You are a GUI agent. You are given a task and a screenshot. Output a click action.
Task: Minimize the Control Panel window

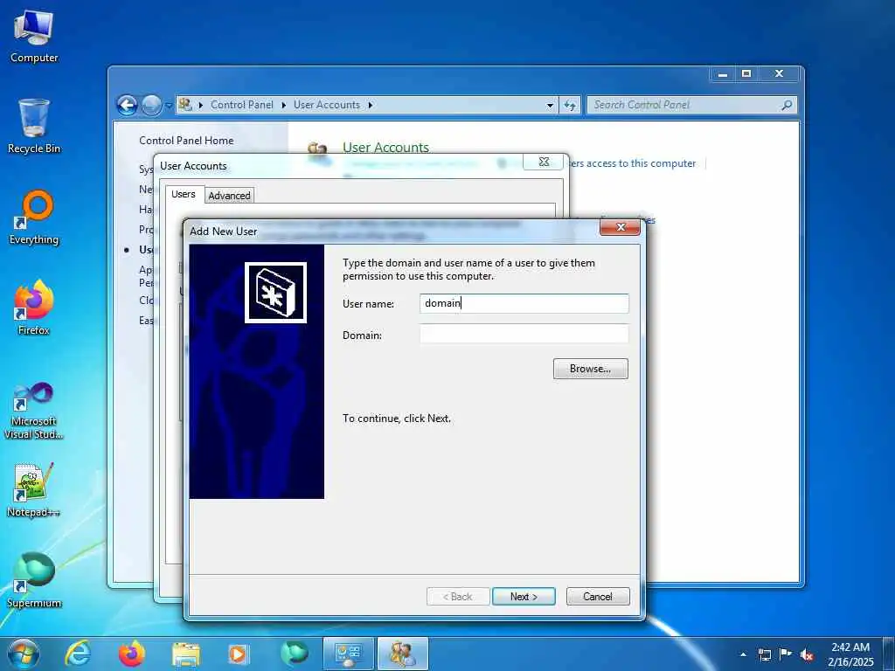point(723,73)
